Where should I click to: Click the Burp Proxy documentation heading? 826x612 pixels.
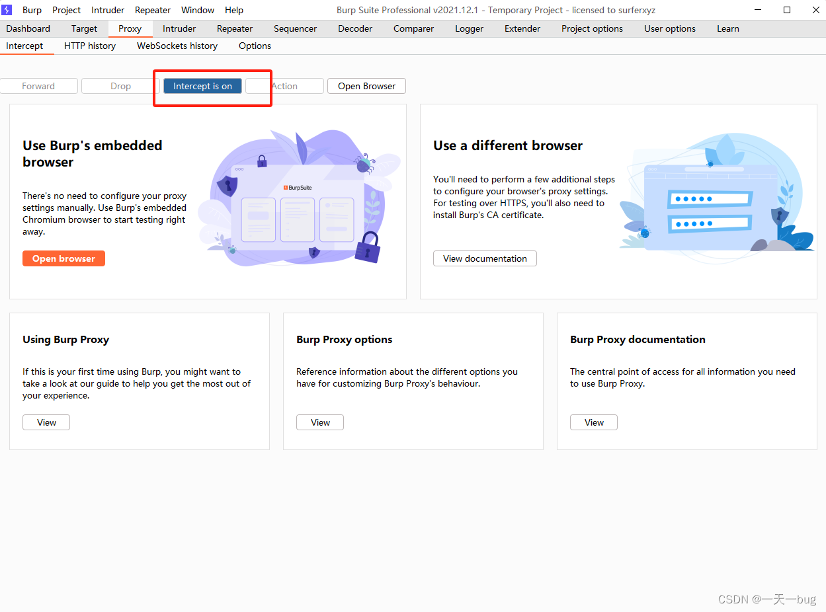[x=638, y=340]
